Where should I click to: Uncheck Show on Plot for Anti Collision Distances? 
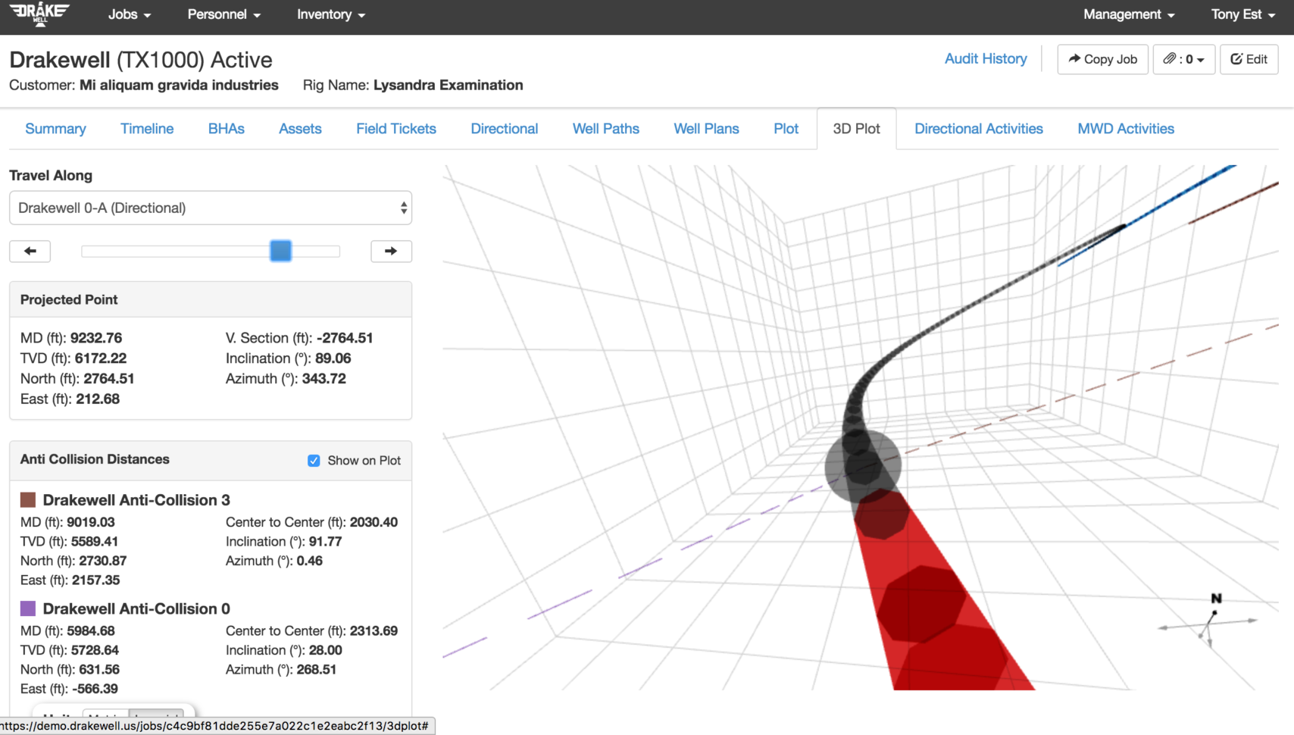point(314,460)
